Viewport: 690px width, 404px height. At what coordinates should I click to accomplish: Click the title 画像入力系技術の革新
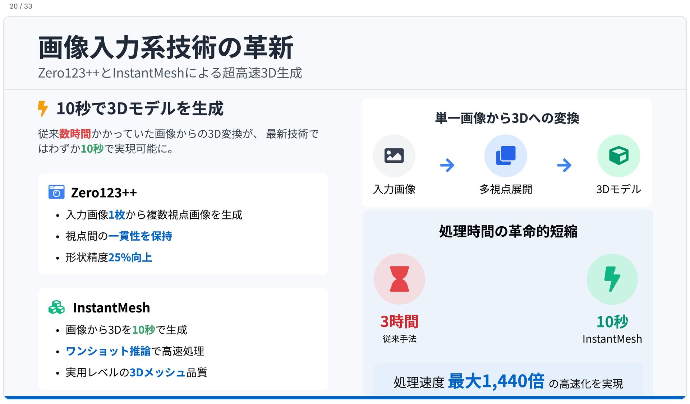point(166,47)
